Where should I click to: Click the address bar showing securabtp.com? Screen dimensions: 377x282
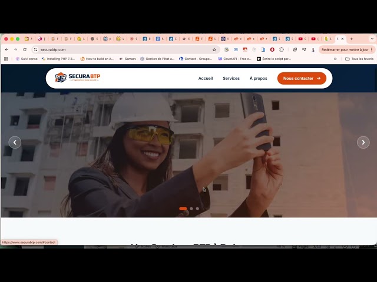point(125,49)
